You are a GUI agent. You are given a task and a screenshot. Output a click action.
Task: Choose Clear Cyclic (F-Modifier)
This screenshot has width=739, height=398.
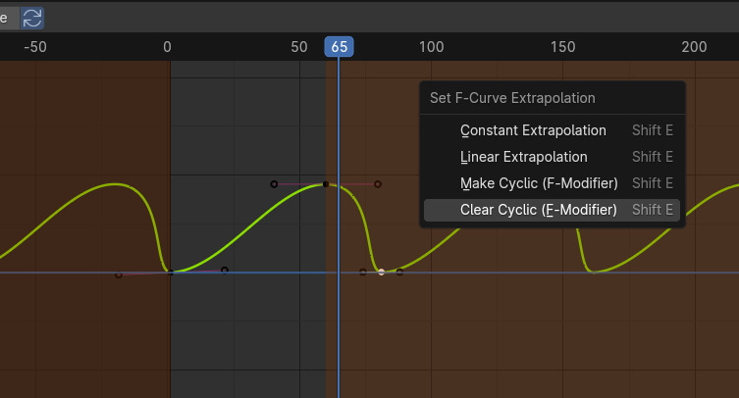[x=552, y=210]
